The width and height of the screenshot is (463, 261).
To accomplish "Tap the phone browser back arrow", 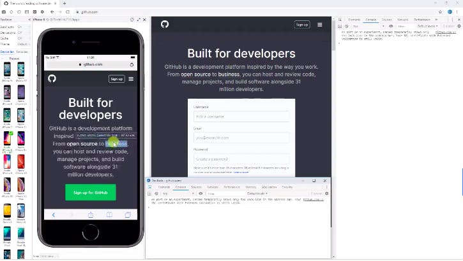I will tap(54, 215).
